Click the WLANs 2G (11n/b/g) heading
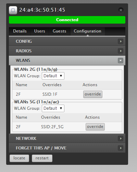This screenshot has height=172, width=137. (36, 69)
